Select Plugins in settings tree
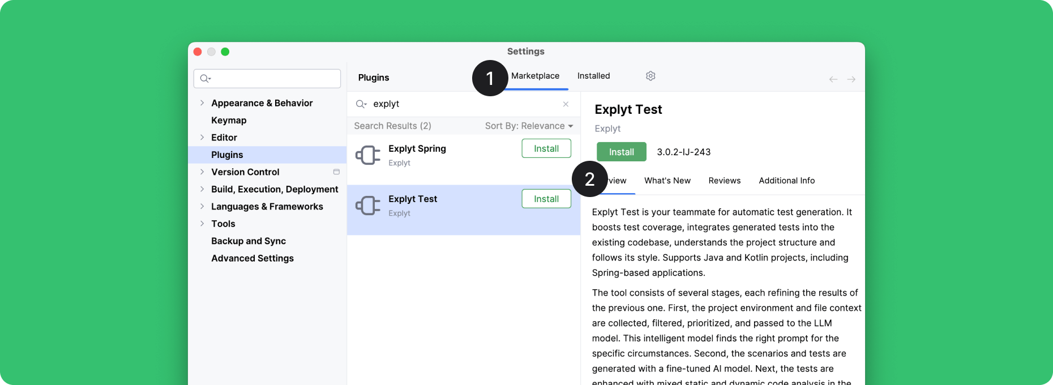Image resolution: width=1053 pixels, height=385 pixels. (x=267, y=155)
